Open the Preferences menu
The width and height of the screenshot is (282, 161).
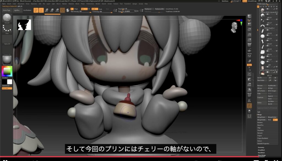pos(90,4)
